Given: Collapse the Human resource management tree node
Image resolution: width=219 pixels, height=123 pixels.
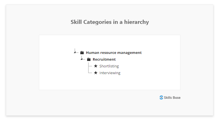Looking at the screenshot, I should coord(75,52).
